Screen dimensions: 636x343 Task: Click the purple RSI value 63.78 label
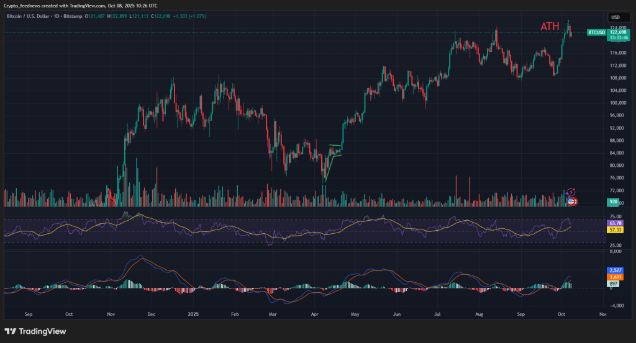(x=617, y=223)
